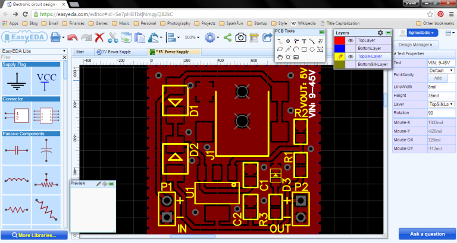The width and height of the screenshot is (457, 243).
Task: Select the Hand pan tool
Action: click(x=280, y=57)
